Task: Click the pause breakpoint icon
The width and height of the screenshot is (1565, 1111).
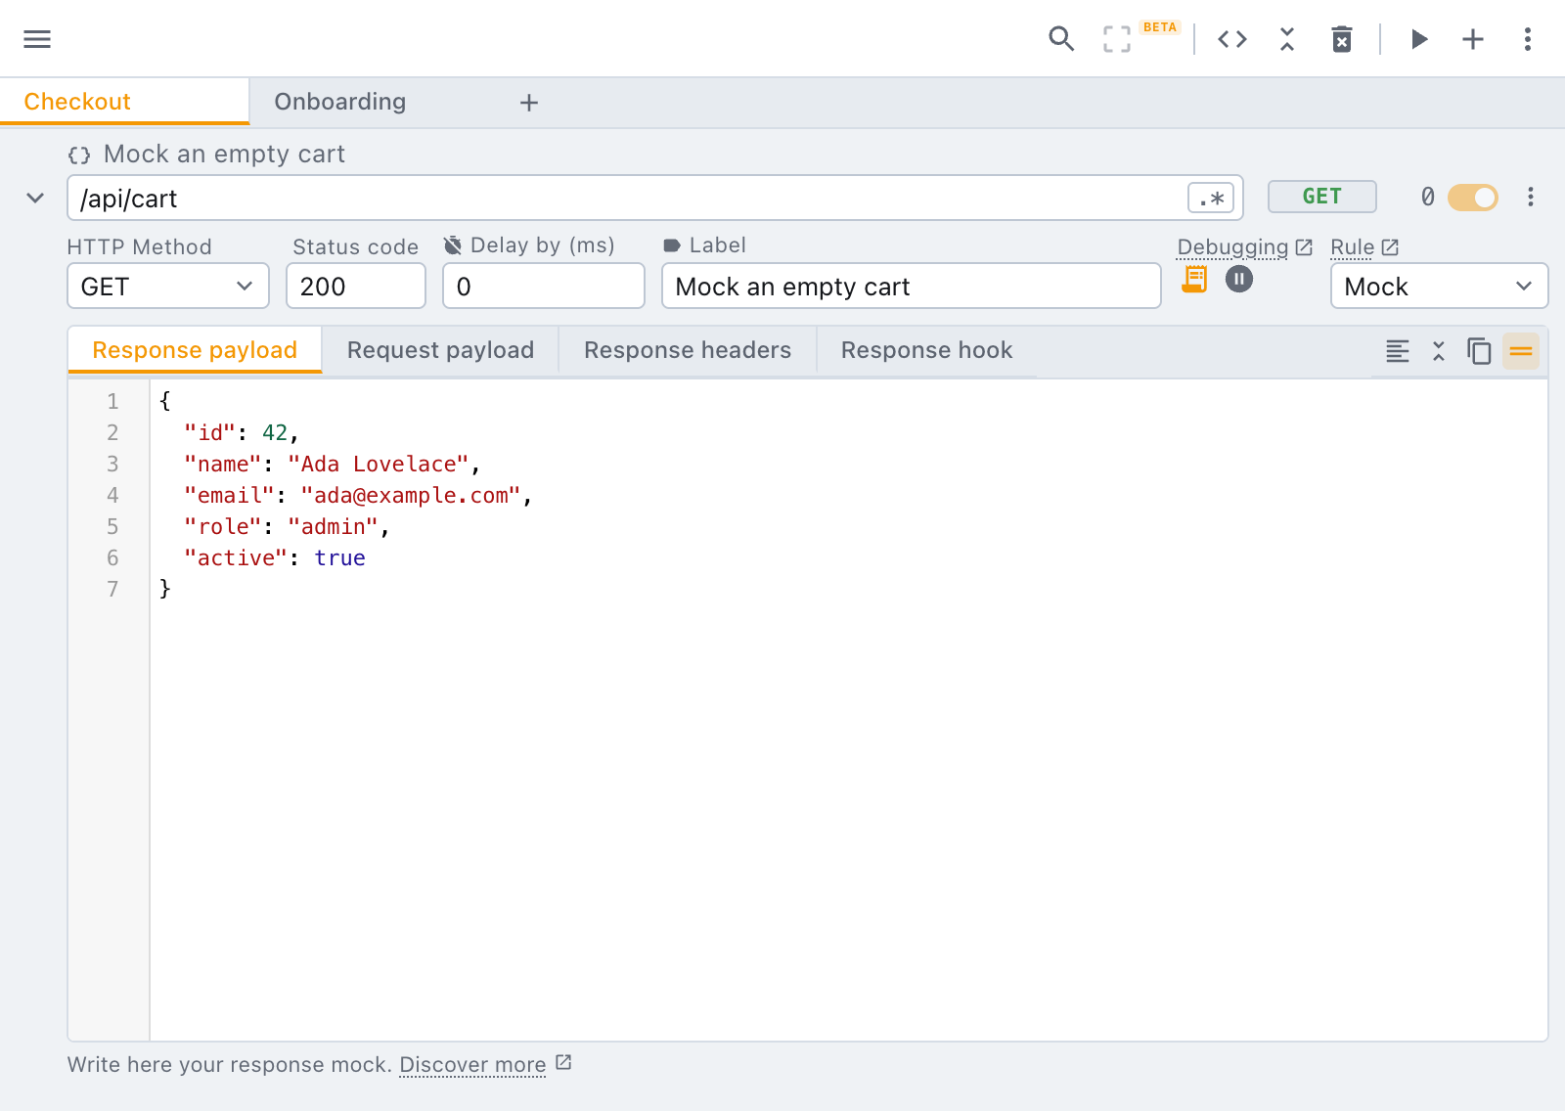Action: coord(1239,280)
